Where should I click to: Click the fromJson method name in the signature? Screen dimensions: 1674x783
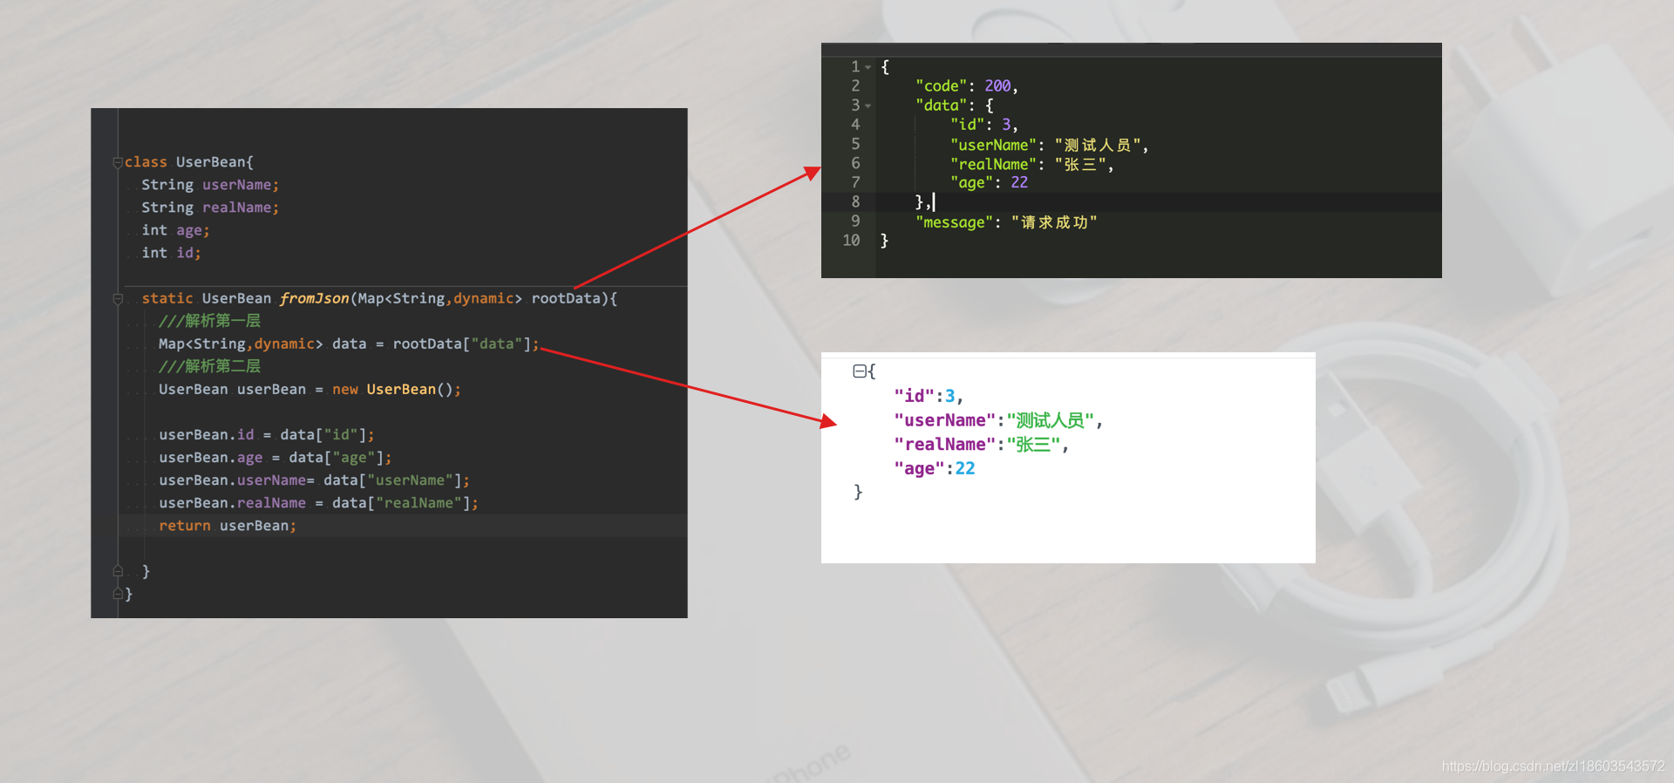tap(314, 298)
